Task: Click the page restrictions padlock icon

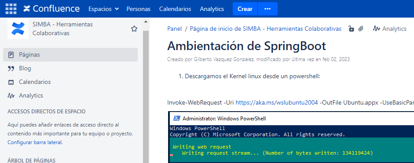Action: [x=351, y=29]
